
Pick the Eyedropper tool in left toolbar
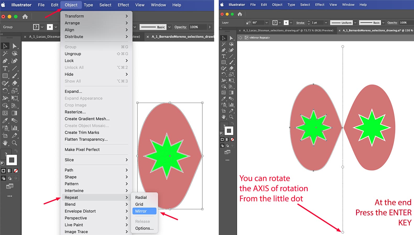[x=5, y=121]
